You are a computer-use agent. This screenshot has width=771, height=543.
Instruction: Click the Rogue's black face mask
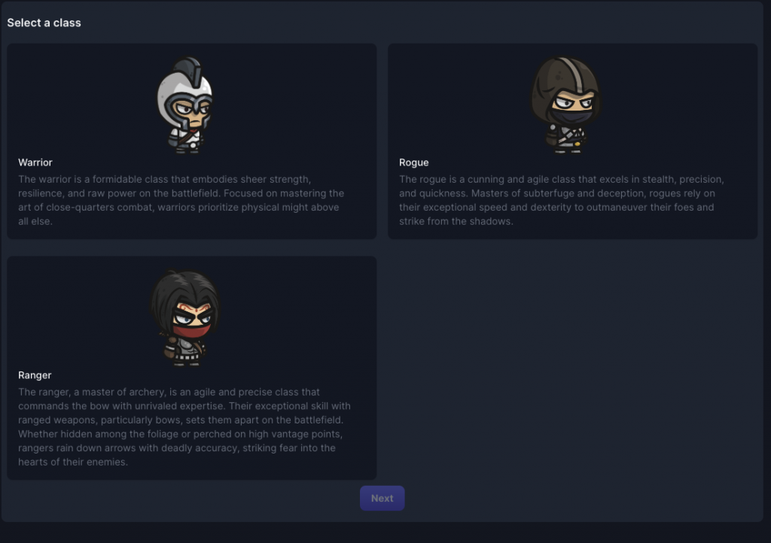pyautogui.click(x=571, y=117)
